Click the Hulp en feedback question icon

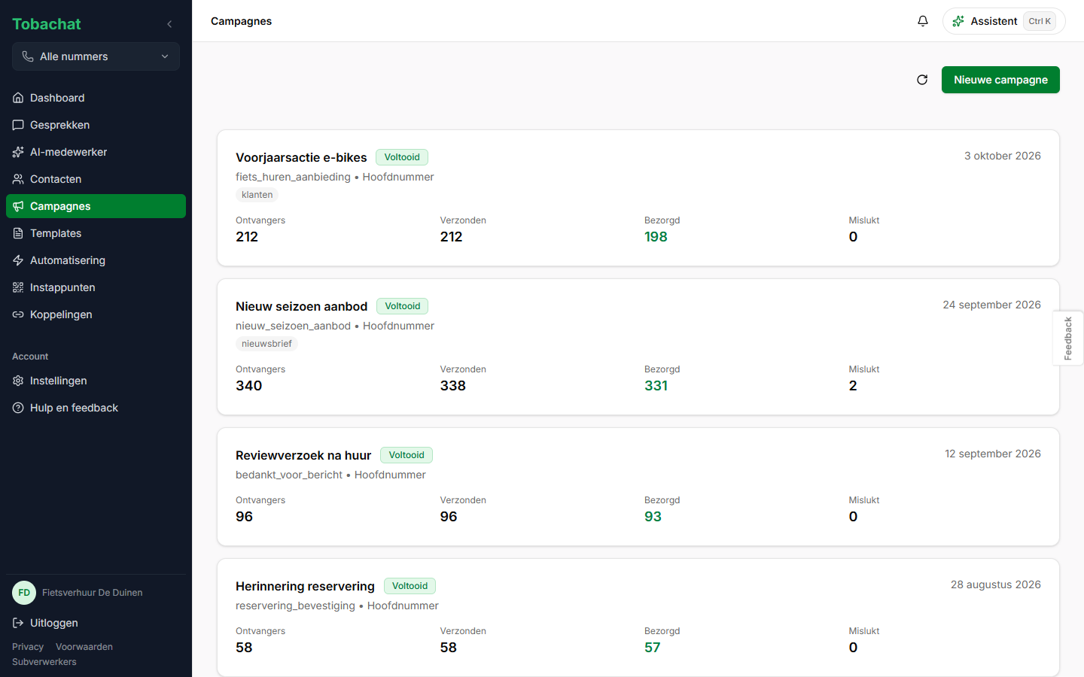point(18,408)
